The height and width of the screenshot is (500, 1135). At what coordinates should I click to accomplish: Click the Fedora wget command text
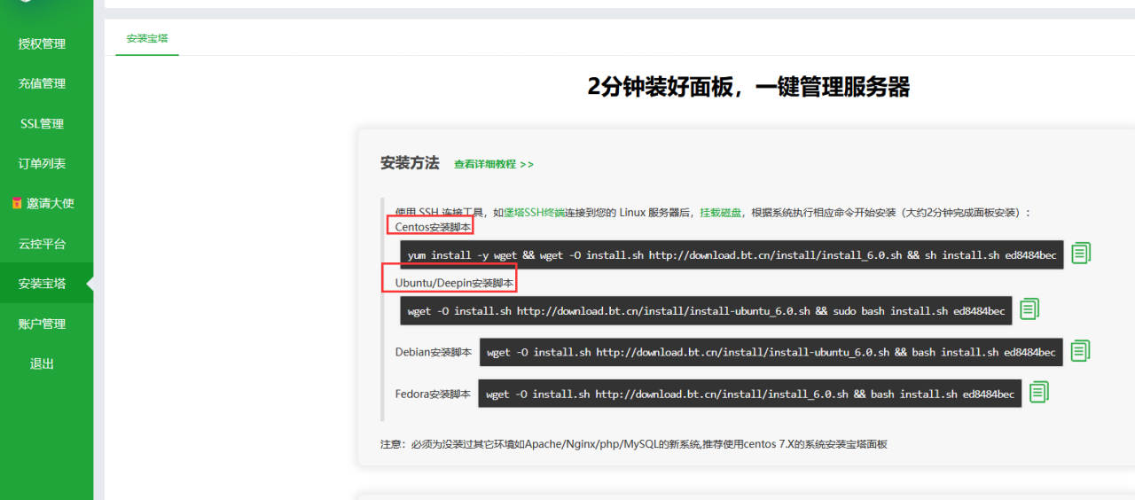coord(750,394)
